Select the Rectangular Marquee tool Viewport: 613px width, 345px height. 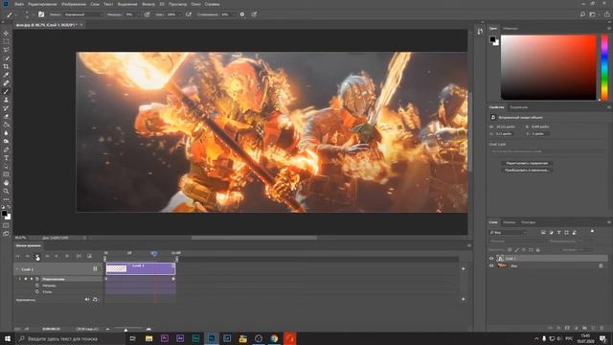click(x=6, y=42)
